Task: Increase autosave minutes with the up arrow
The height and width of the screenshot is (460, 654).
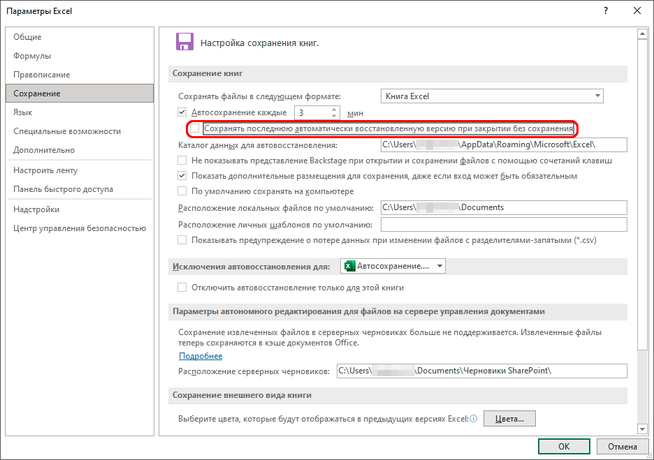Action: click(x=334, y=110)
